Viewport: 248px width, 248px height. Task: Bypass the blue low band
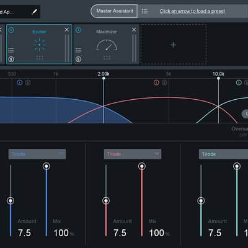(20, 82)
